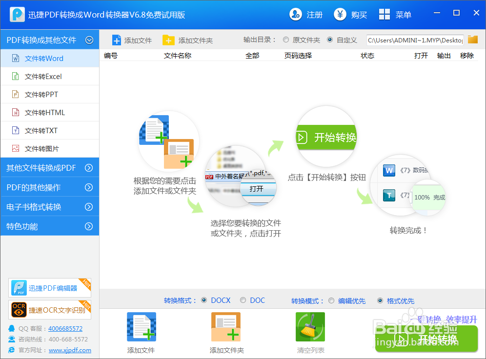The width and height of the screenshot is (486, 359).
Task: Click the 购买 text label
Action: 359,15
